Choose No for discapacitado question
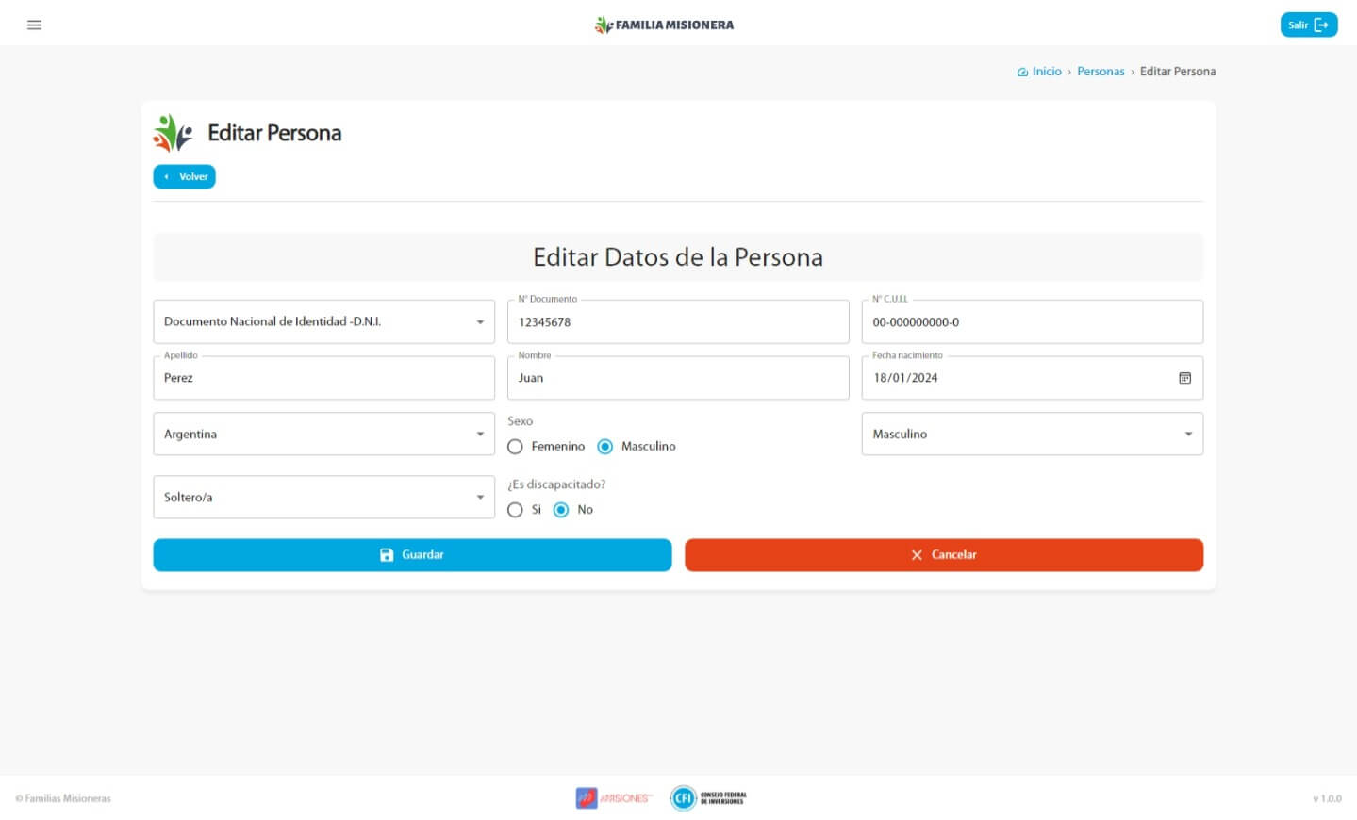This screenshot has width=1357, height=820. pyautogui.click(x=561, y=510)
